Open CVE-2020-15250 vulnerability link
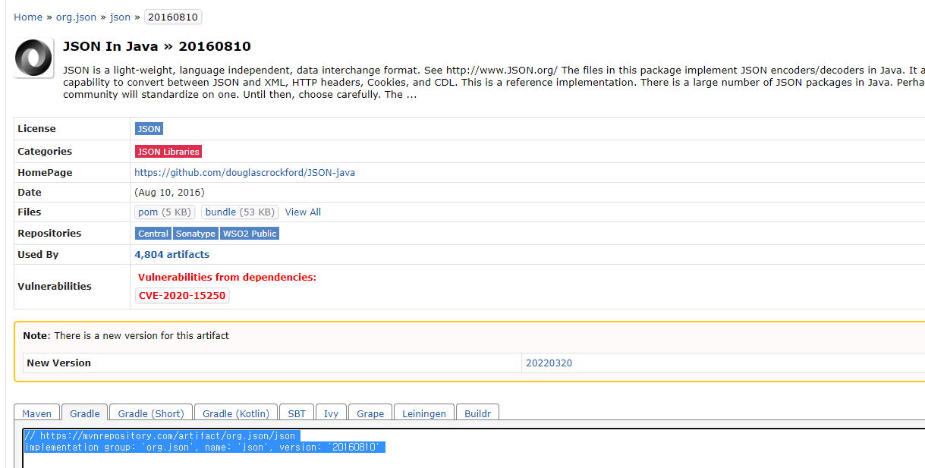925x468 pixels. (182, 296)
